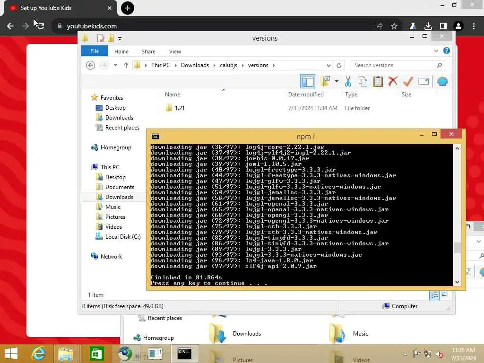The height and width of the screenshot is (363, 484).
Task: Switch to details view icon in status bar
Action: 434,295
